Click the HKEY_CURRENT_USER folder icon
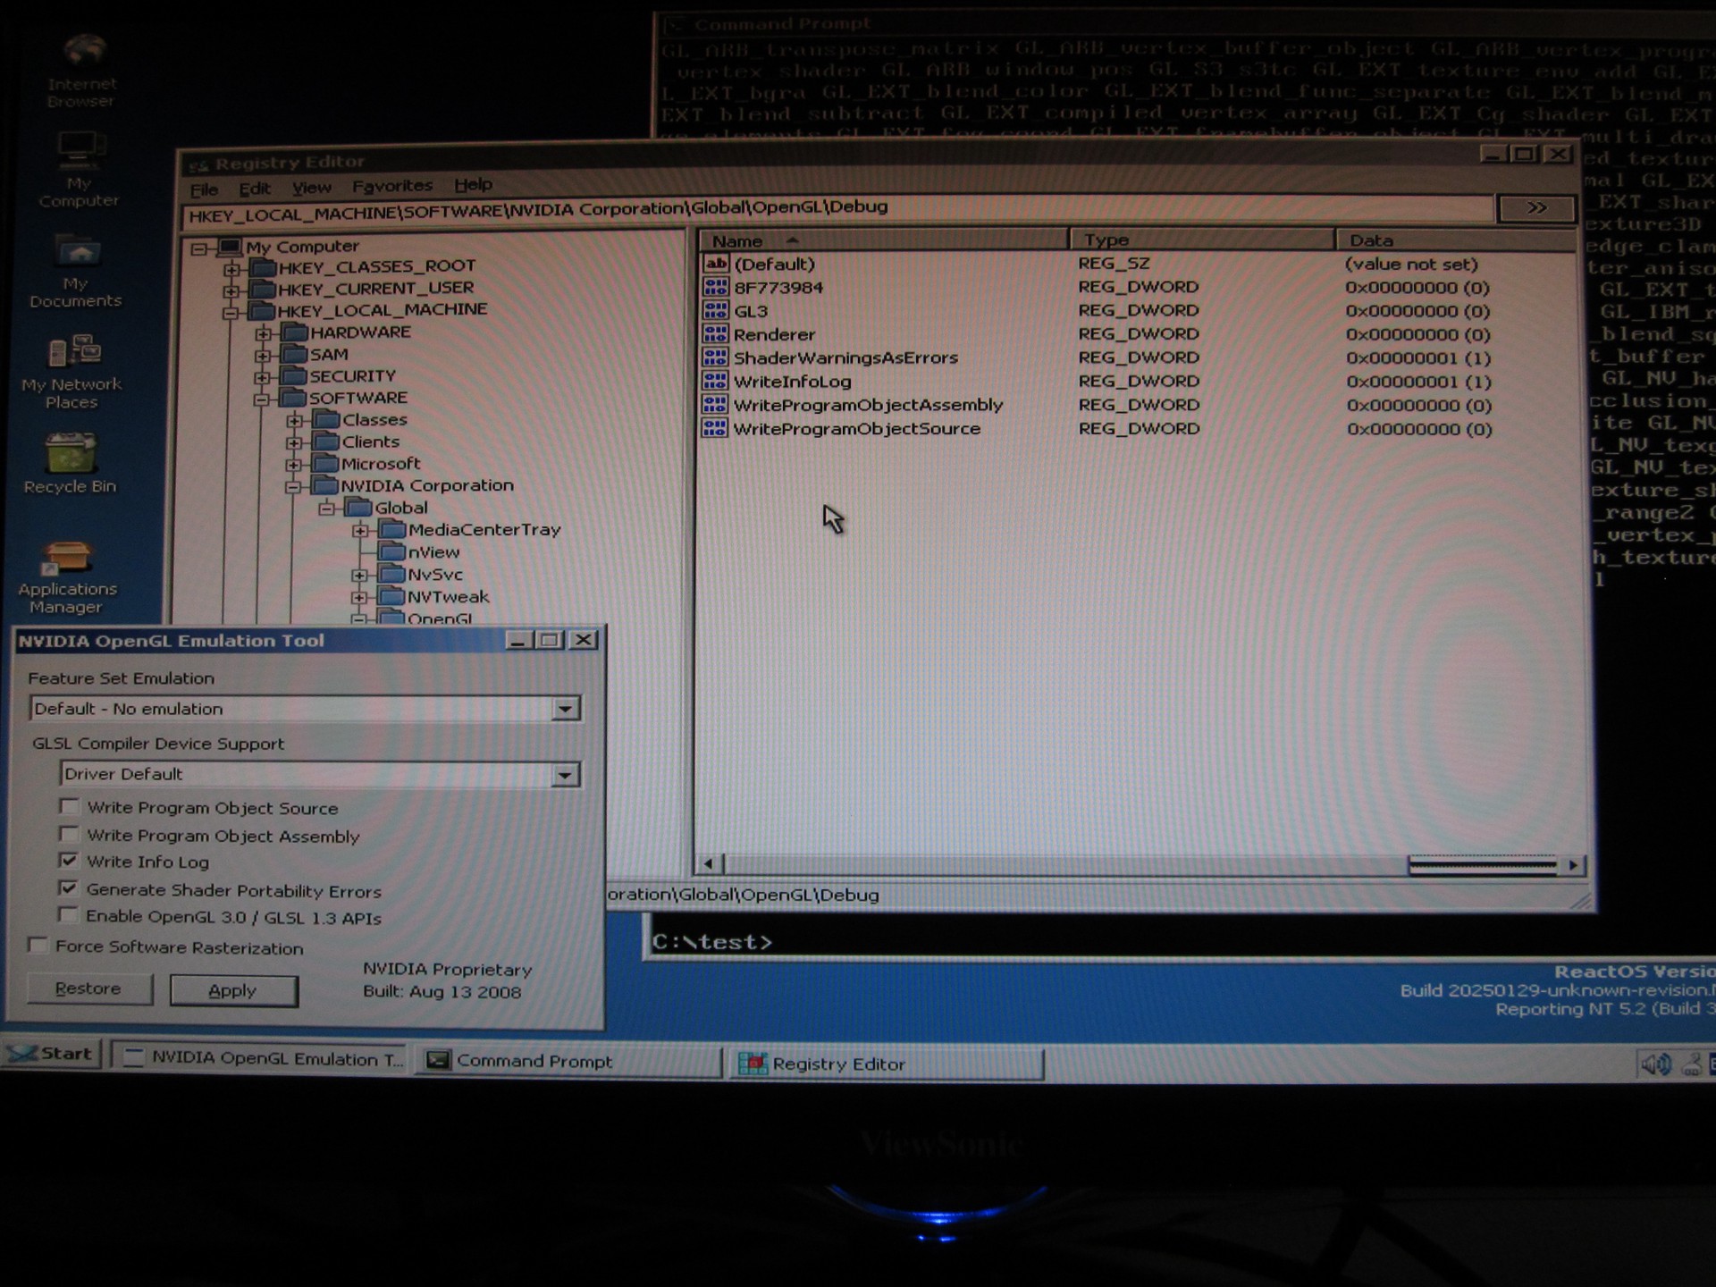 coord(264,289)
